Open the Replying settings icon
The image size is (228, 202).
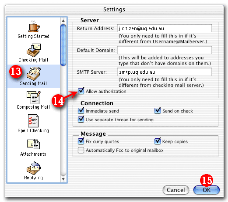34,168
